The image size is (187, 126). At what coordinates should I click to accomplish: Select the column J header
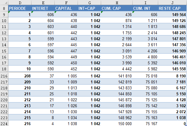(x=172, y=2)
